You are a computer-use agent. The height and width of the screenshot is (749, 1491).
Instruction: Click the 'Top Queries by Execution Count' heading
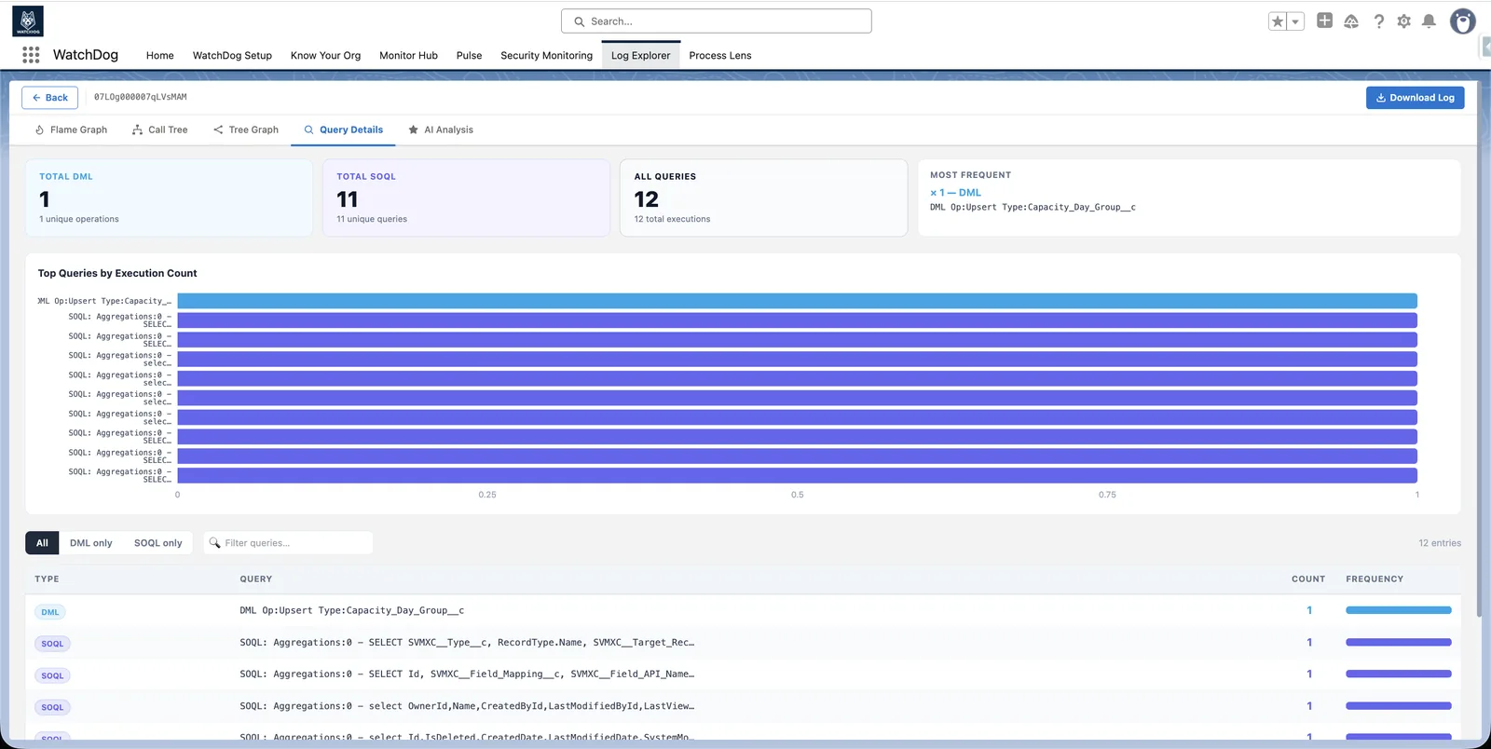click(x=117, y=274)
